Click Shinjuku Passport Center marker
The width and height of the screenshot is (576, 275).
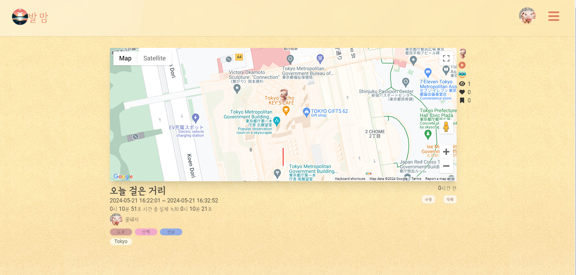406,82
